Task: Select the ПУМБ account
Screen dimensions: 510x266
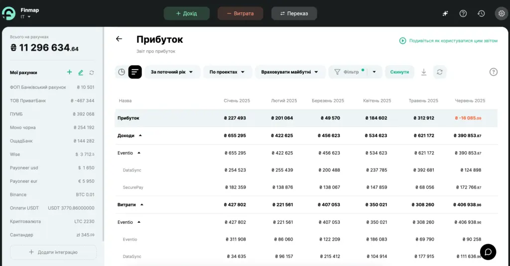Action: tap(52, 114)
